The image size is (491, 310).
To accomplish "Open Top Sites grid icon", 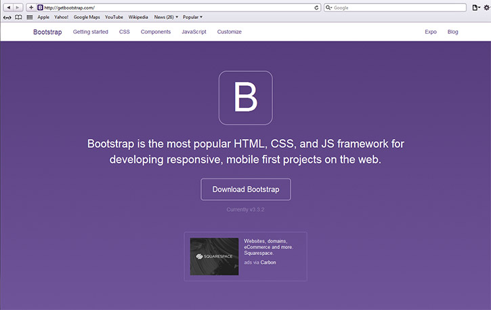I will pos(30,17).
